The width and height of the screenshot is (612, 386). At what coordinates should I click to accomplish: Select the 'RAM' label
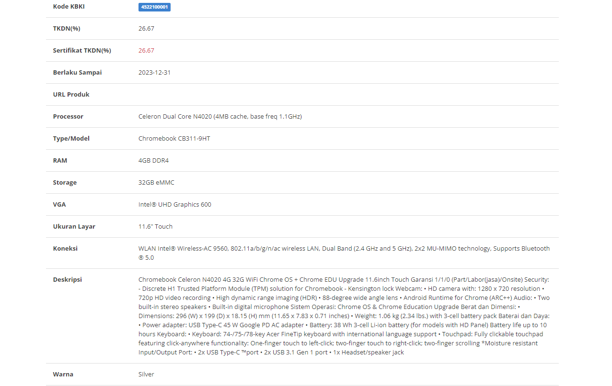pos(60,161)
